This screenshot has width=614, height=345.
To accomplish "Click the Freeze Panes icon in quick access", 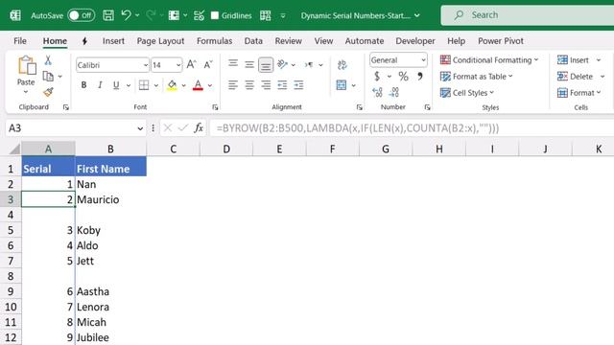I will [x=174, y=15].
